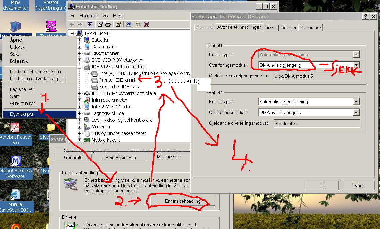Click the Back arrow in Enhetsbehandling toolbar

point(72,25)
